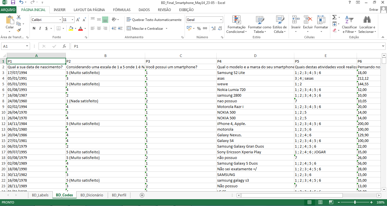Select the BD_Labels sheet tab
Screen dimensions: 387x206
tap(40, 195)
